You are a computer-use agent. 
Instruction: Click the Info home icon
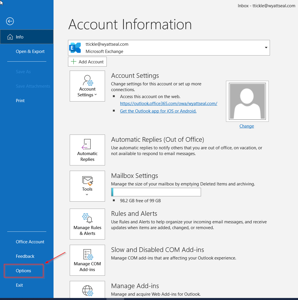[10, 37]
